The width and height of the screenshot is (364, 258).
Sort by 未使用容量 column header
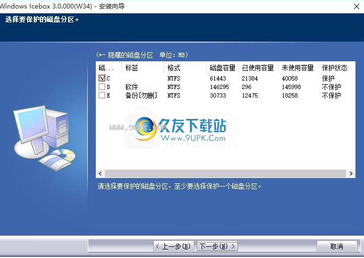(x=299, y=68)
